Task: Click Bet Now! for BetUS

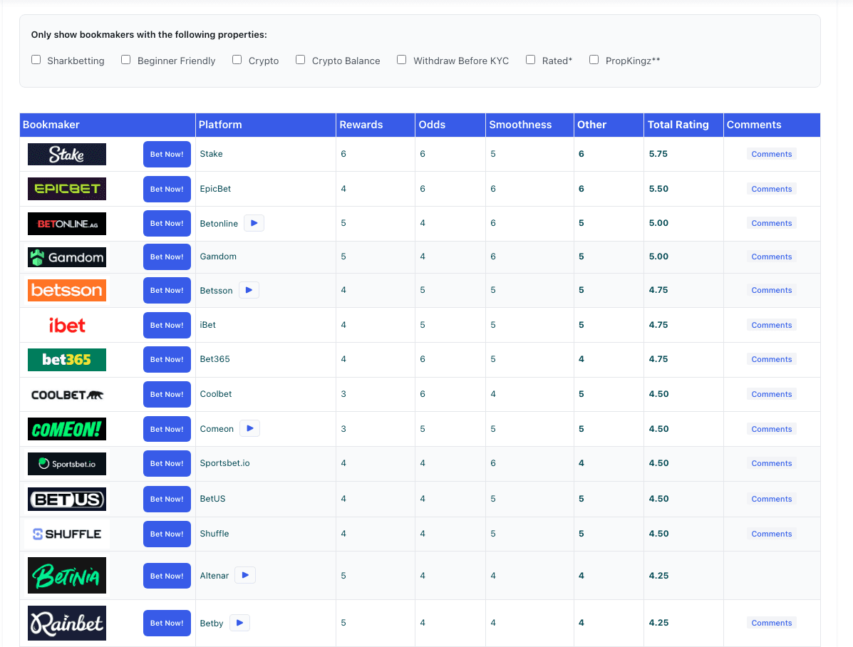Action: (167, 499)
